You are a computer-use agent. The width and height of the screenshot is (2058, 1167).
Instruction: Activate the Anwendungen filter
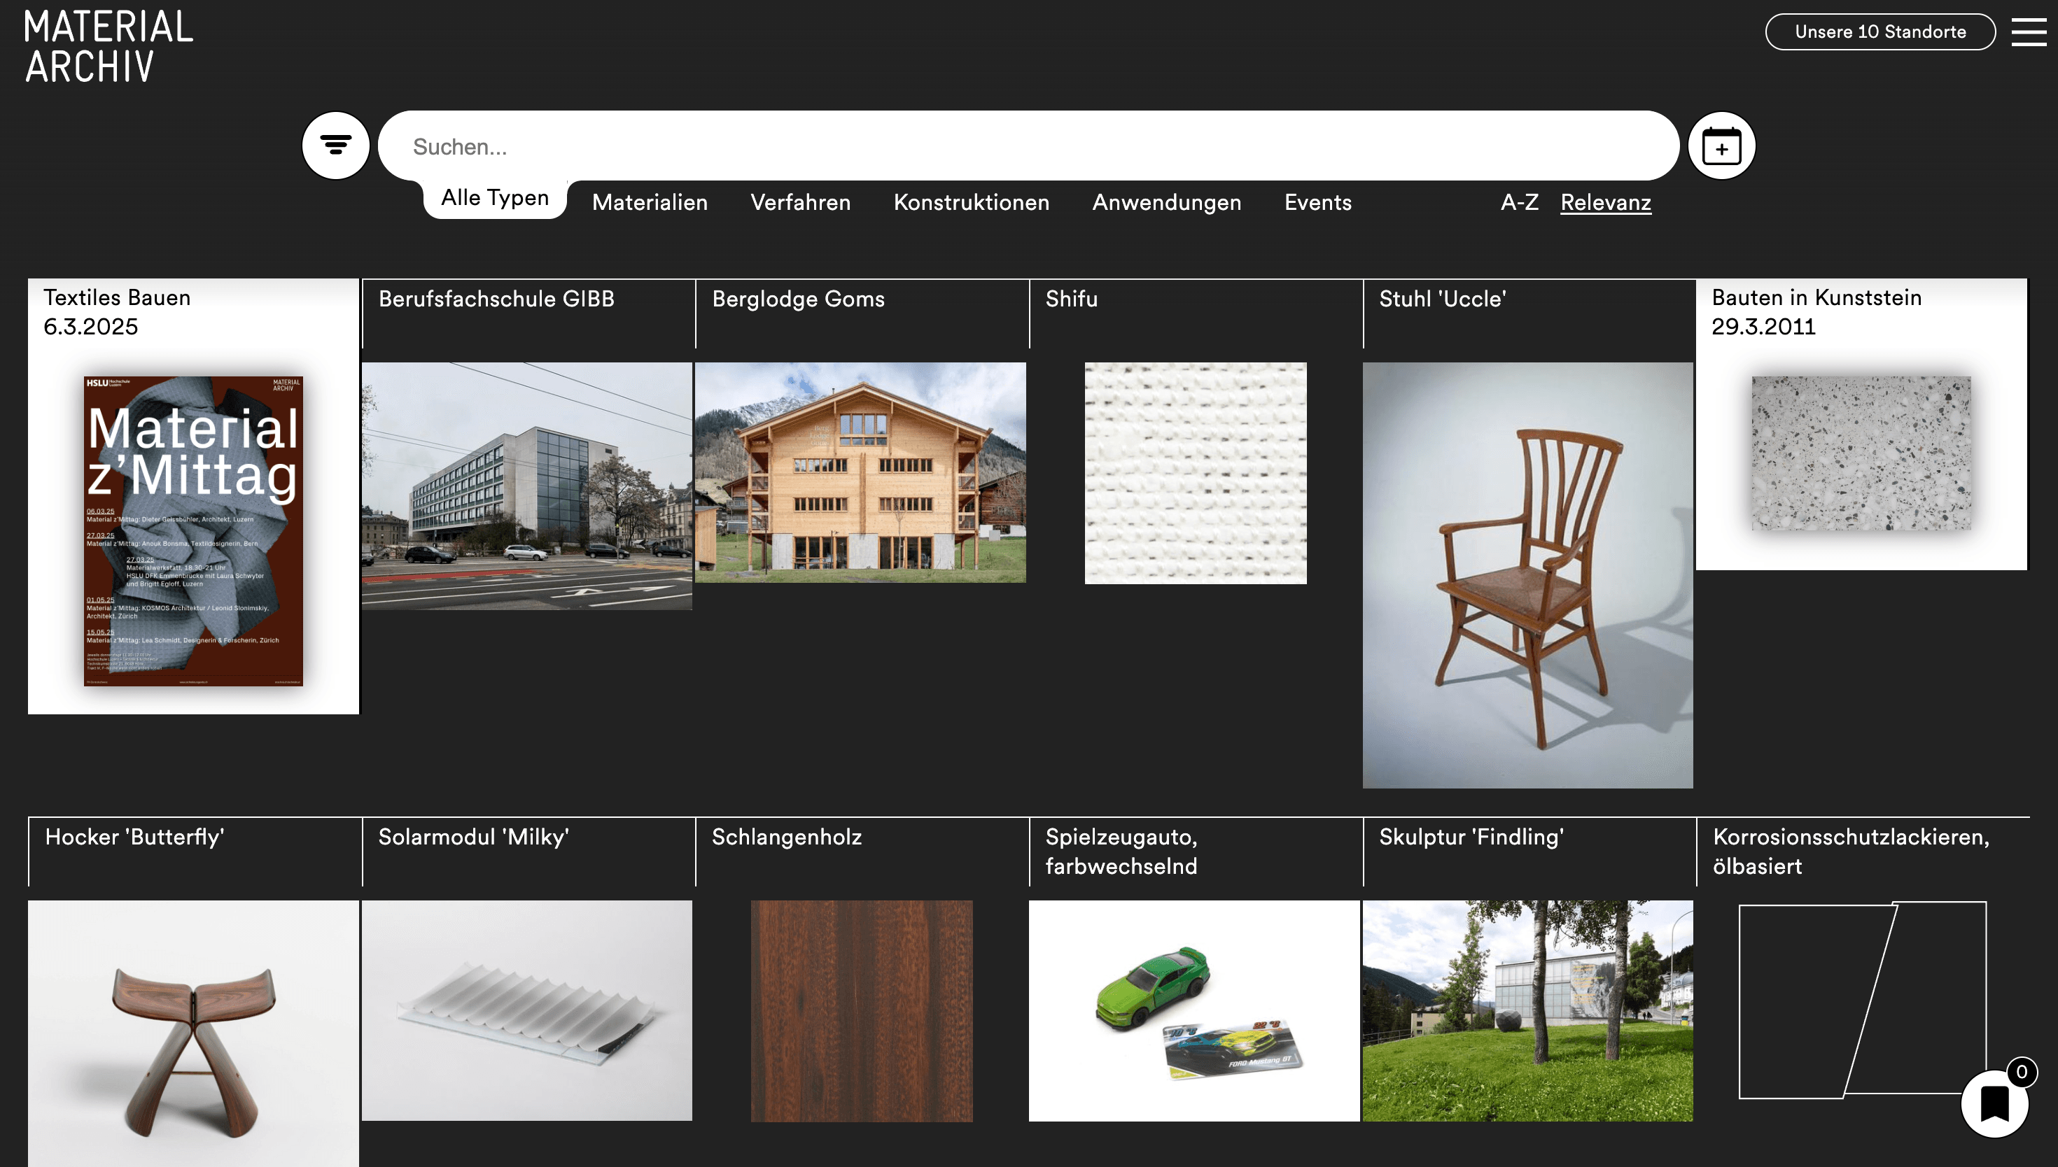tap(1166, 203)
